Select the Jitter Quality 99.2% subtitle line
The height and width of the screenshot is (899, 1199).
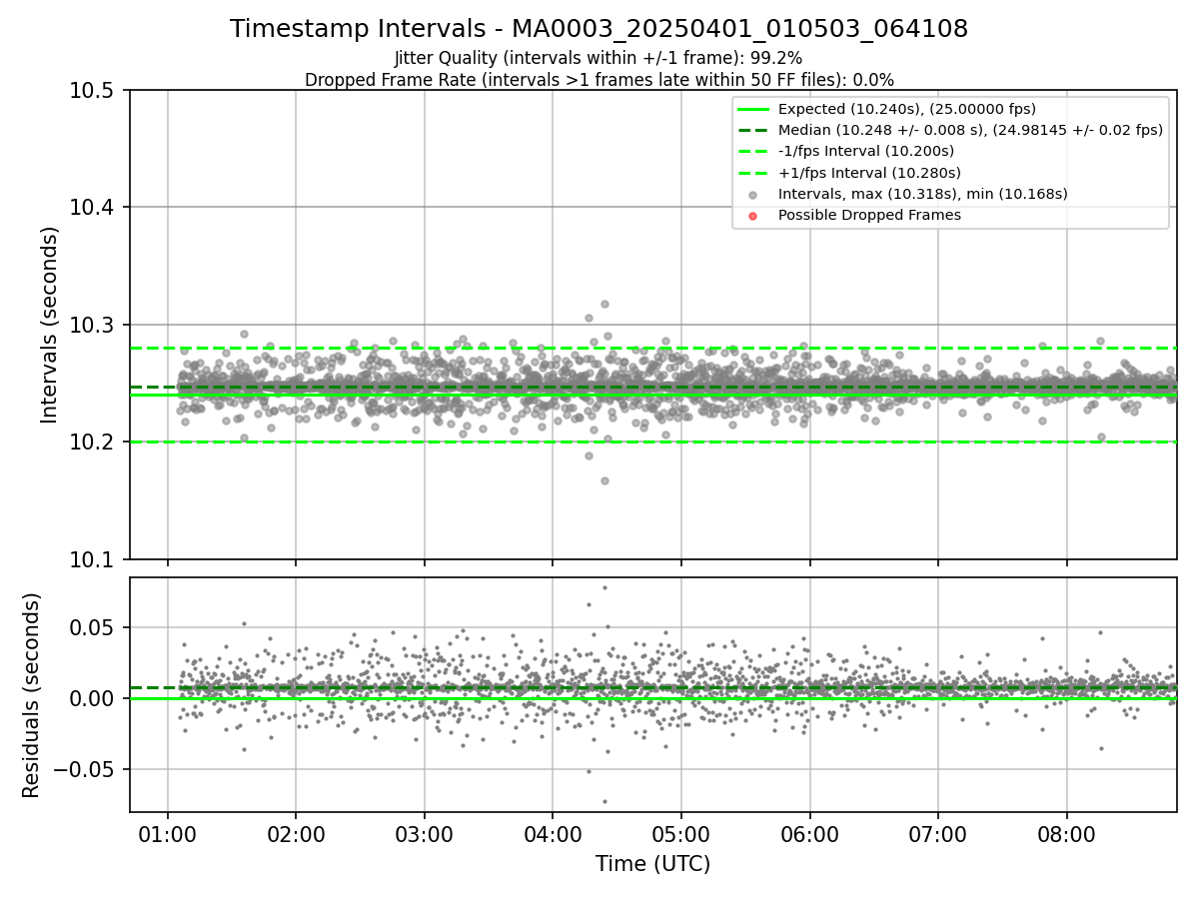599,59
